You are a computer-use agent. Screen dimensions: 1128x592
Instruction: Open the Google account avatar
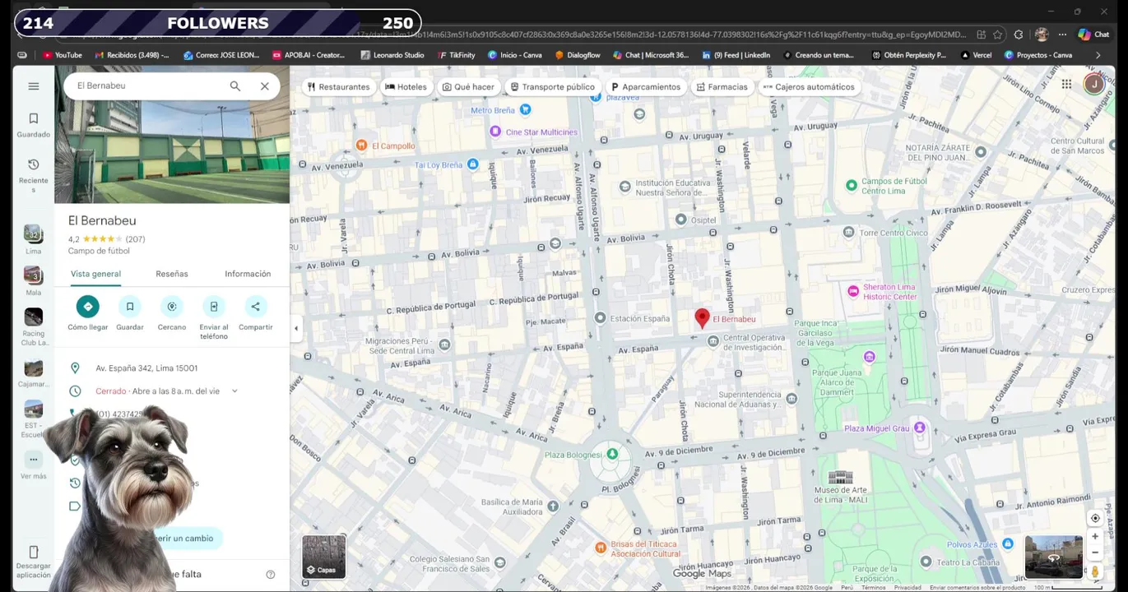click(1093, 84)
